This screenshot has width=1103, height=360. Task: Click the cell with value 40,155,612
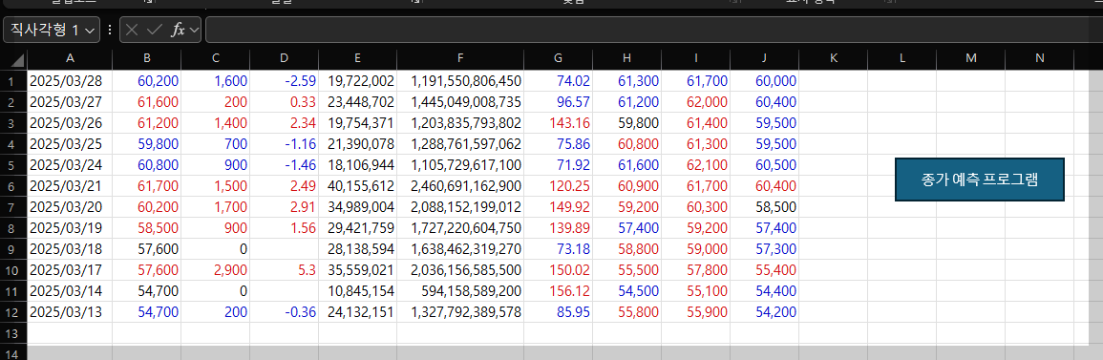pyautogui.click(x=358, y=186)
